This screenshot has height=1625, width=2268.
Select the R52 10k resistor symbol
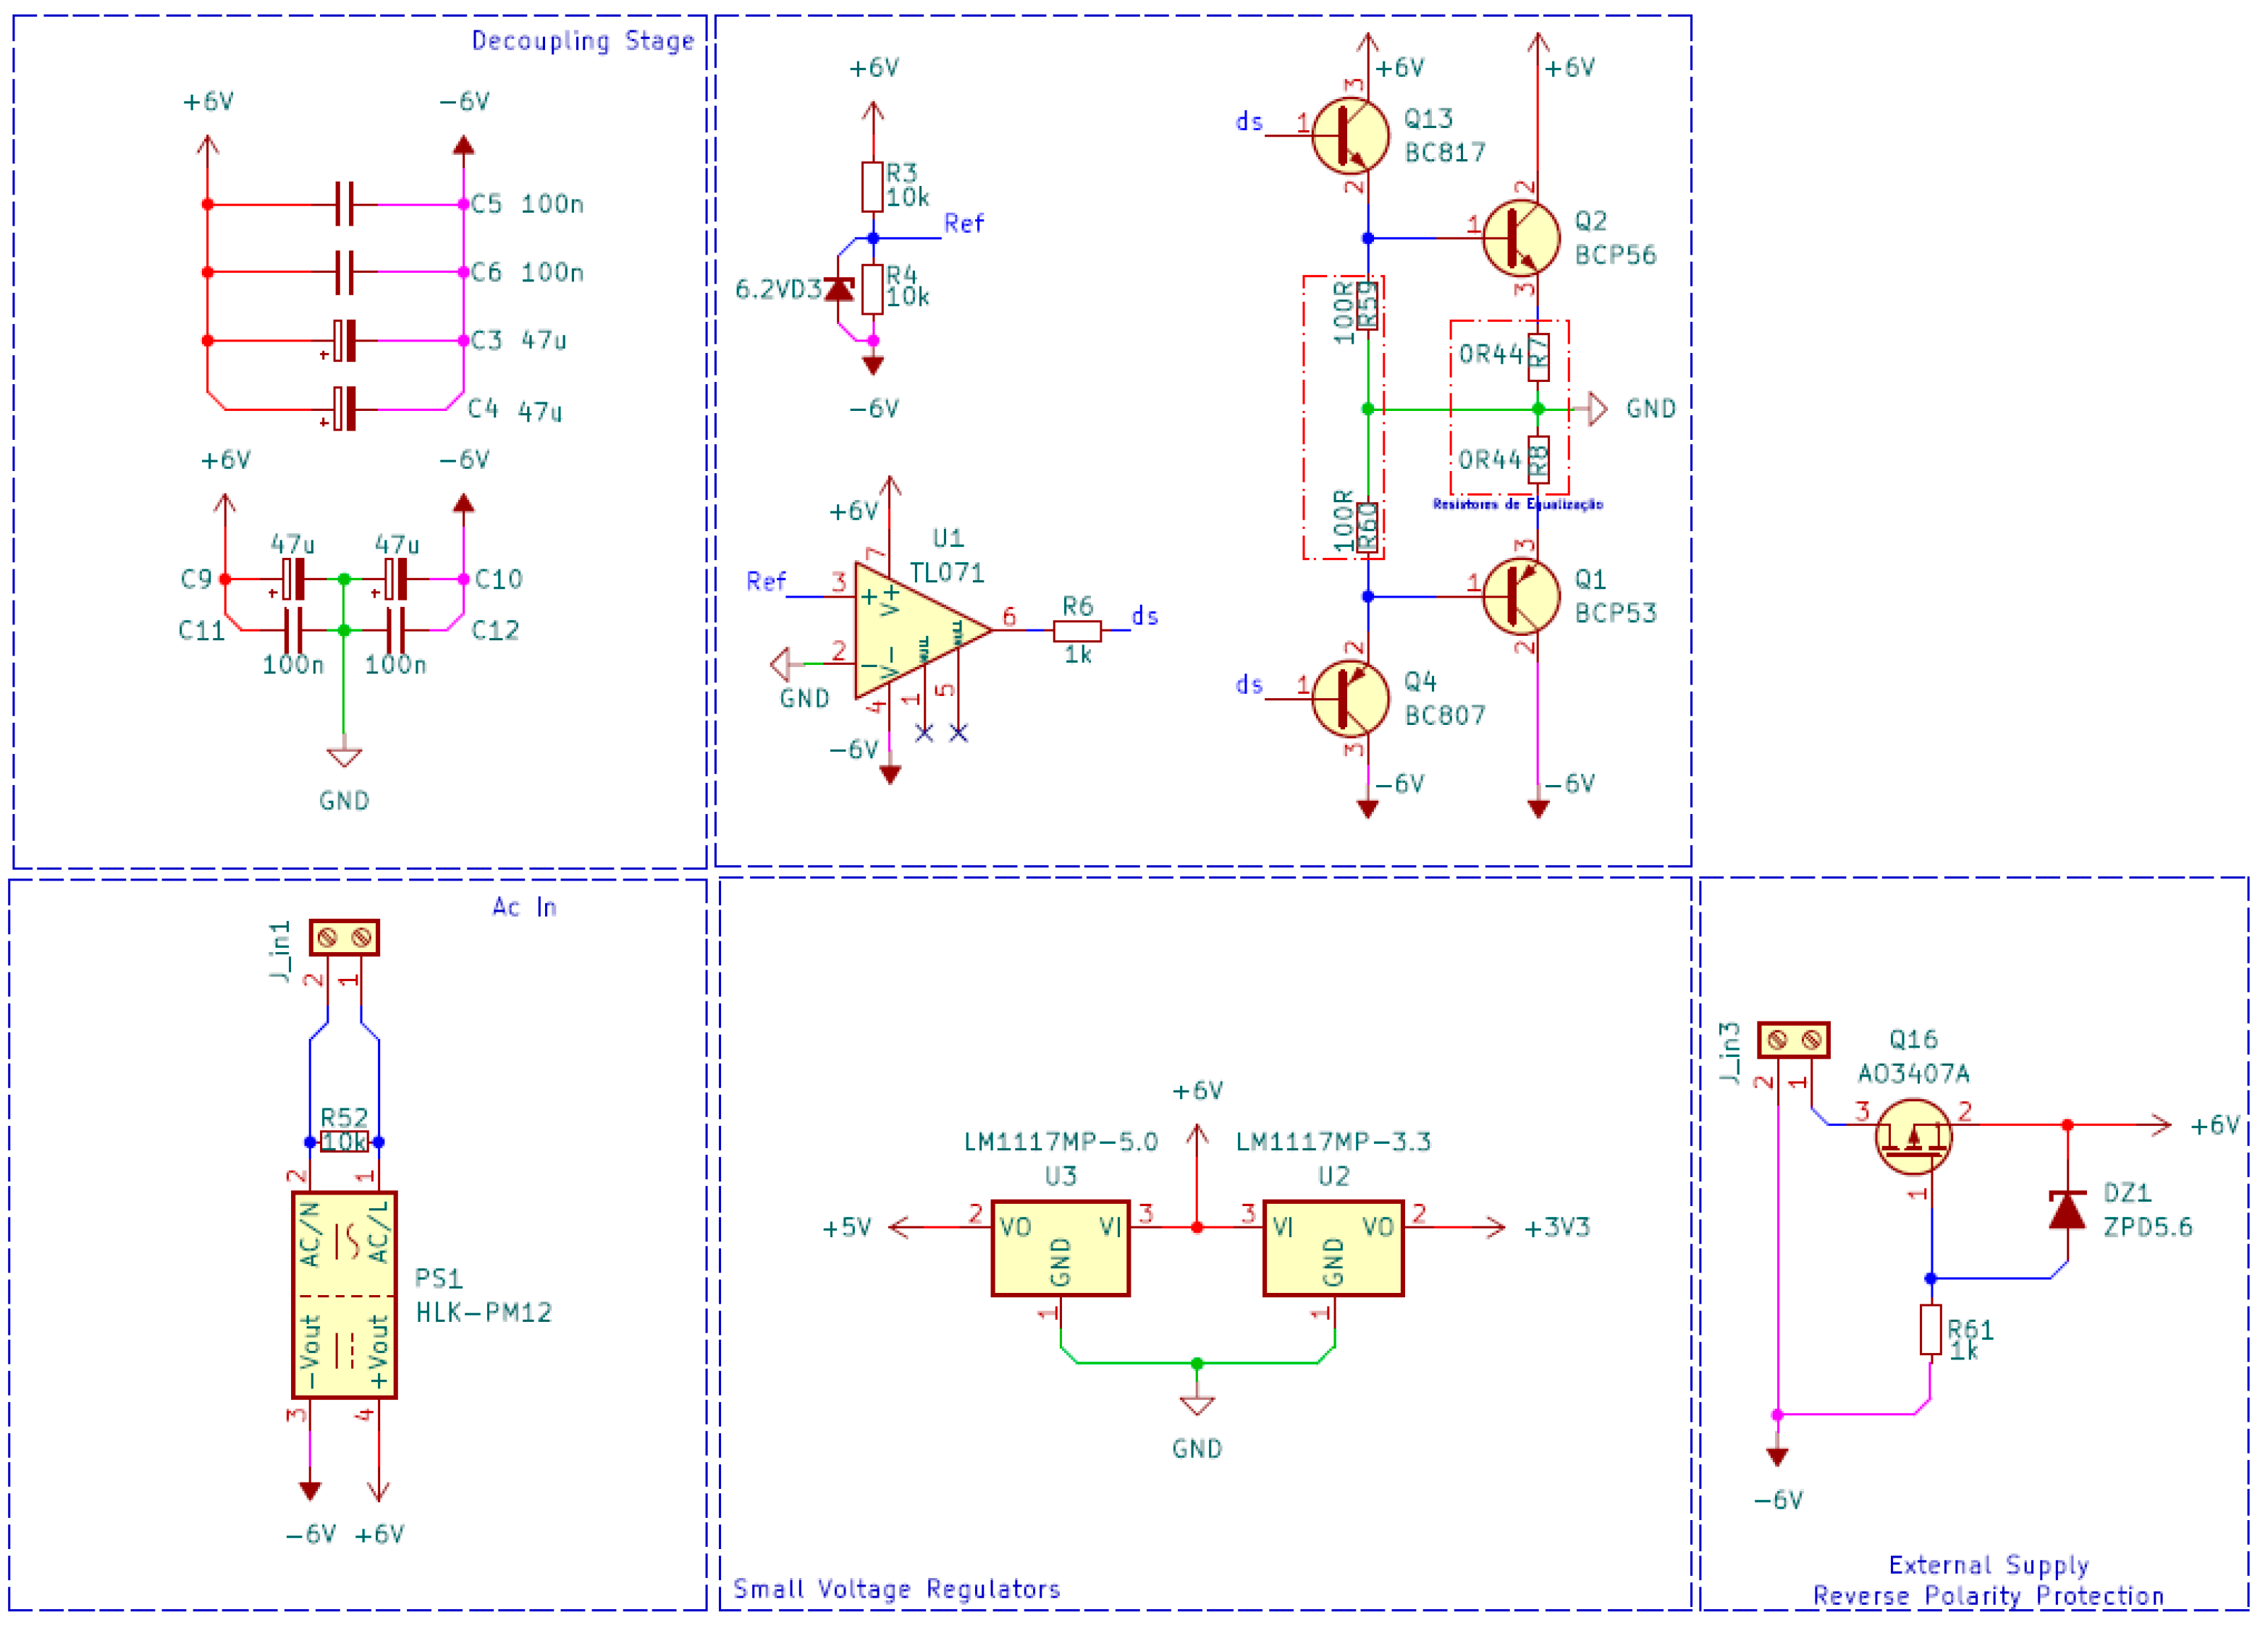tap(344, 1141)
